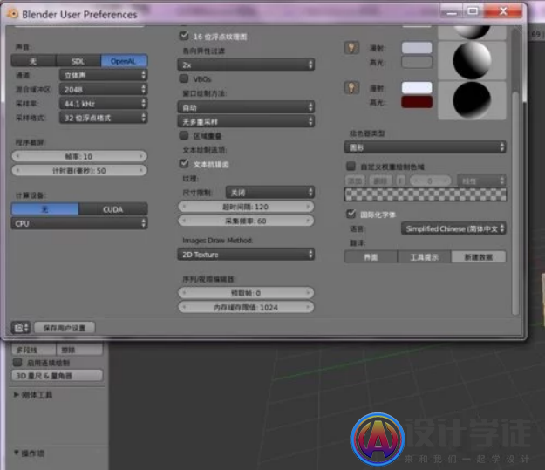This screenshot has width=545, height=470.
Task: Toggle the 国际化字体 checkbox
Action: pos(351,214)
